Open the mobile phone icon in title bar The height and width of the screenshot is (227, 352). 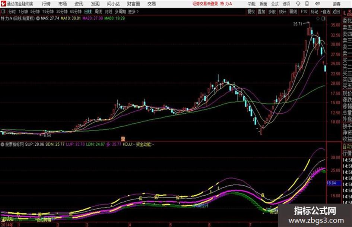pyautogui.click(x=307, y=4)
